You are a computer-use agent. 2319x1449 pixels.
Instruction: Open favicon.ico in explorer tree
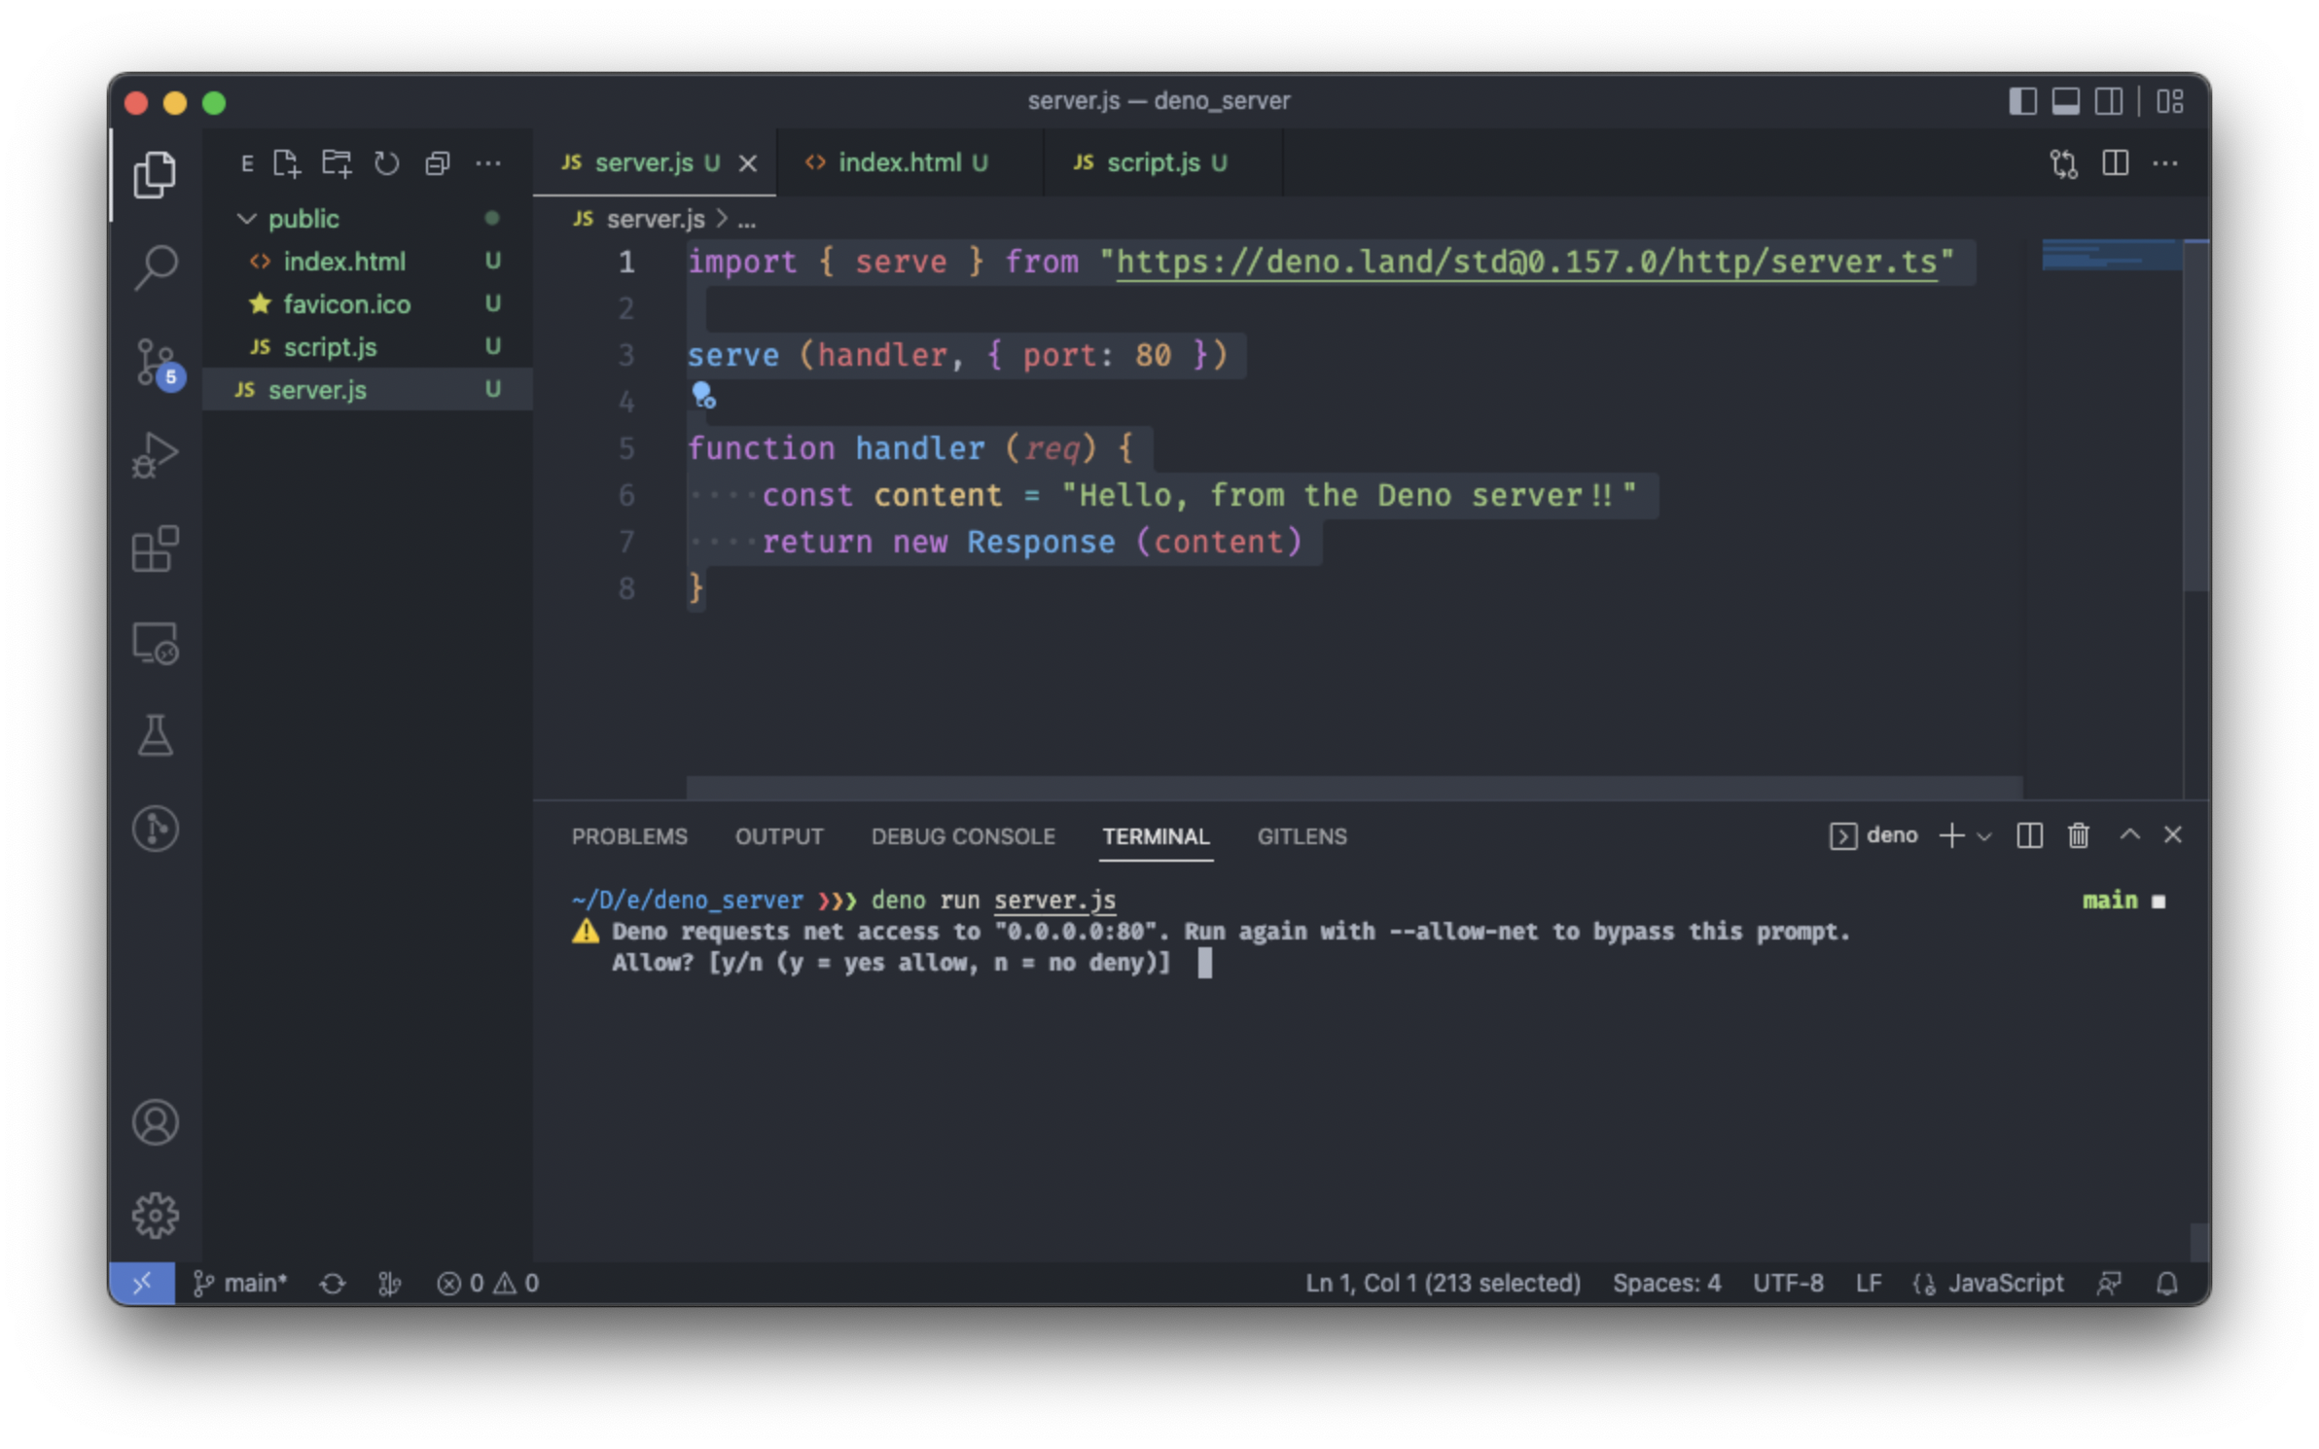tap(367, 304)
